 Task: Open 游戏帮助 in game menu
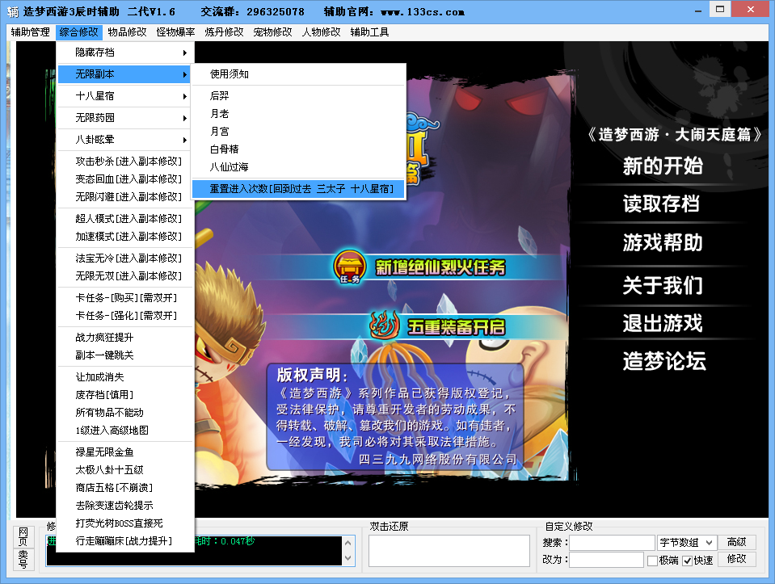tap(663, 242)
